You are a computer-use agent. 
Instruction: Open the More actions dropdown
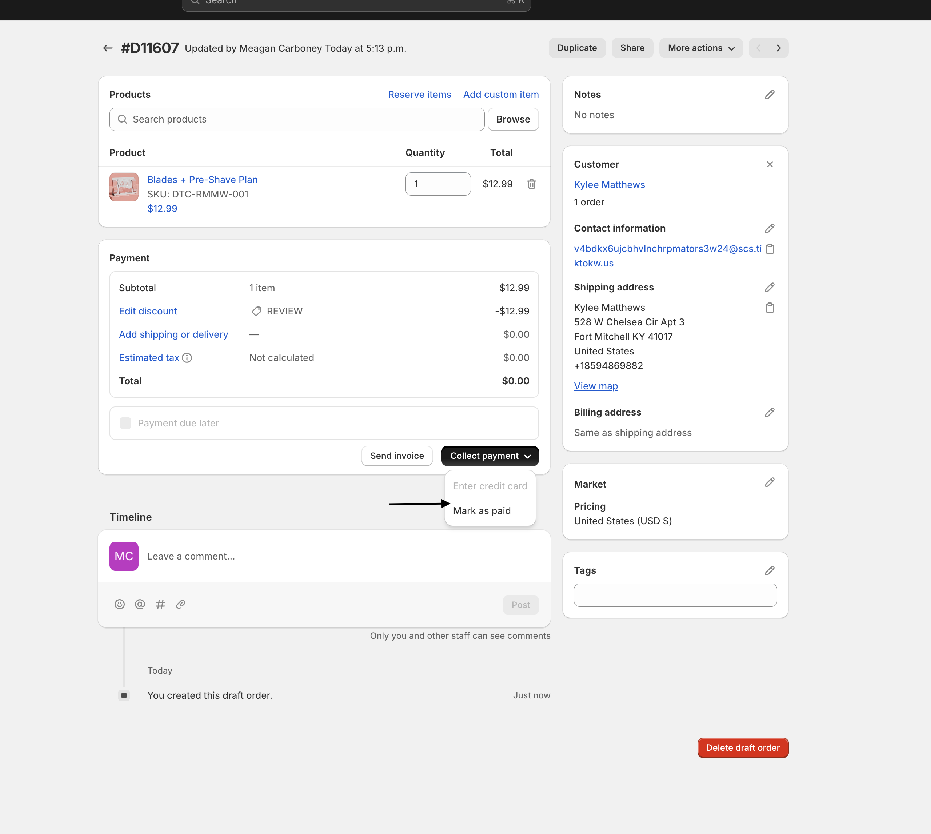(700, 48)
